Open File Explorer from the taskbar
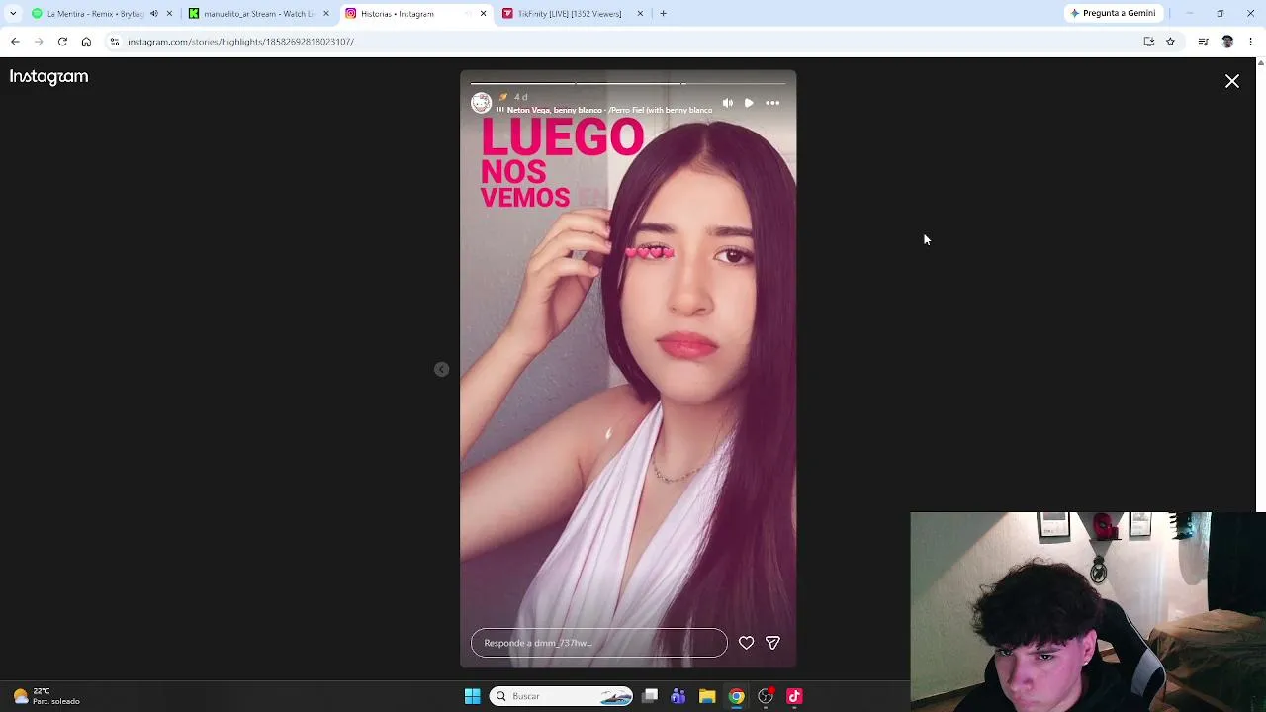The width and height of the screenshot is (1266, 712). [707, 696]
